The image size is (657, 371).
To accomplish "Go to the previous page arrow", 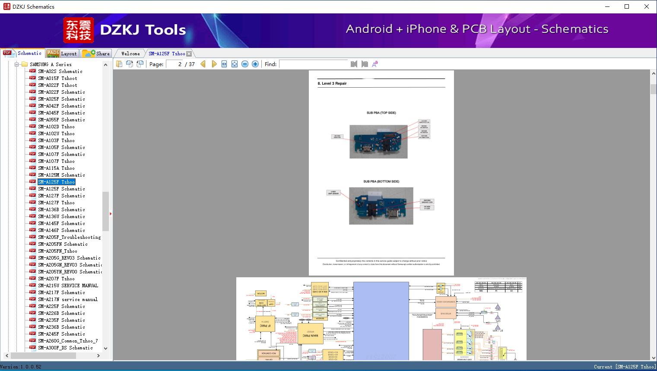I will click(x=203, y=64).
